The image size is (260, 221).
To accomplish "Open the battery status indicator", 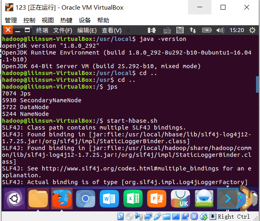I will click(x=207, y=30).
